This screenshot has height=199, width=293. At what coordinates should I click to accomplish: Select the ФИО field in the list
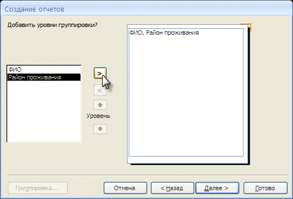point(44,69)
